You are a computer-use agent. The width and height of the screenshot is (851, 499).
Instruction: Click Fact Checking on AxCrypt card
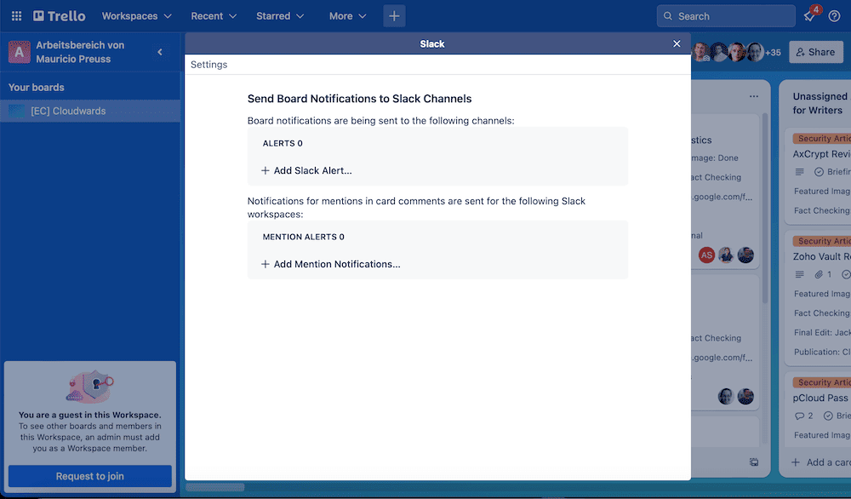822,210
